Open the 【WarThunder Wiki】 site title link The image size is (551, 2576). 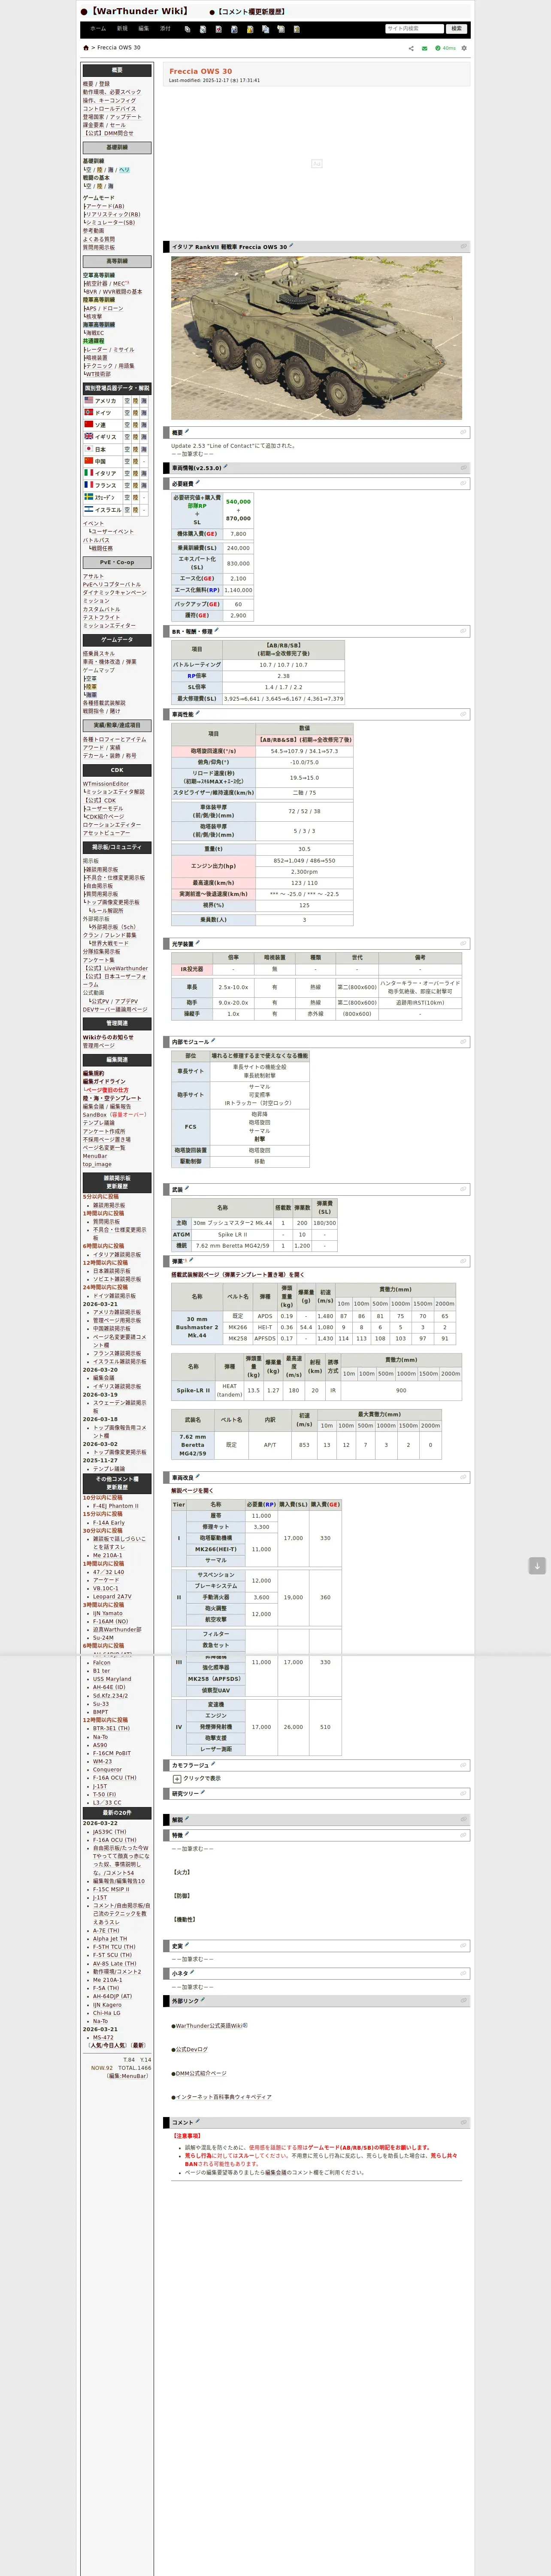coord(139,11)
